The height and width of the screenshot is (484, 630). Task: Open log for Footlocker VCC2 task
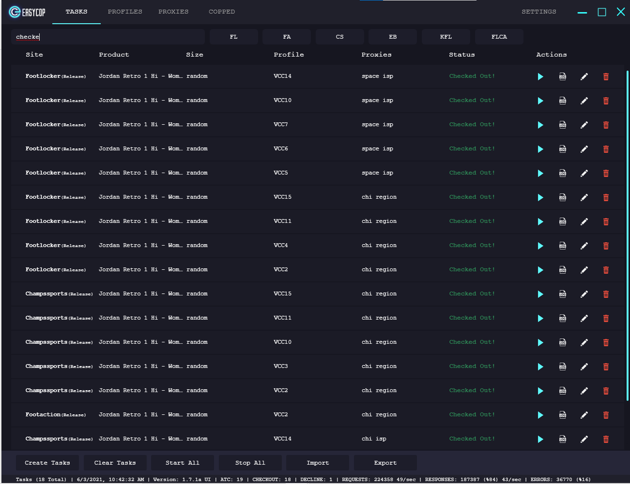(x=562, y=270)
